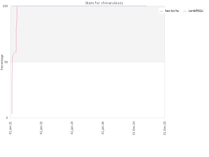Click the y-axis value 100
Screen dimensions: 209x157
5,6
